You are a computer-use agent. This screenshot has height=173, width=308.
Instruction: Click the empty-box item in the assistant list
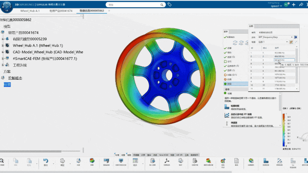coord(228,62)
